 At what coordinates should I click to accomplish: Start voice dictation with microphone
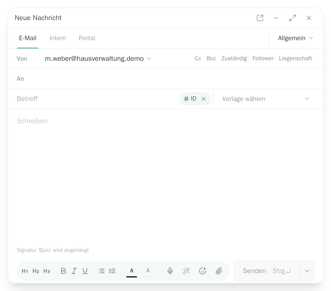point(170,271)
